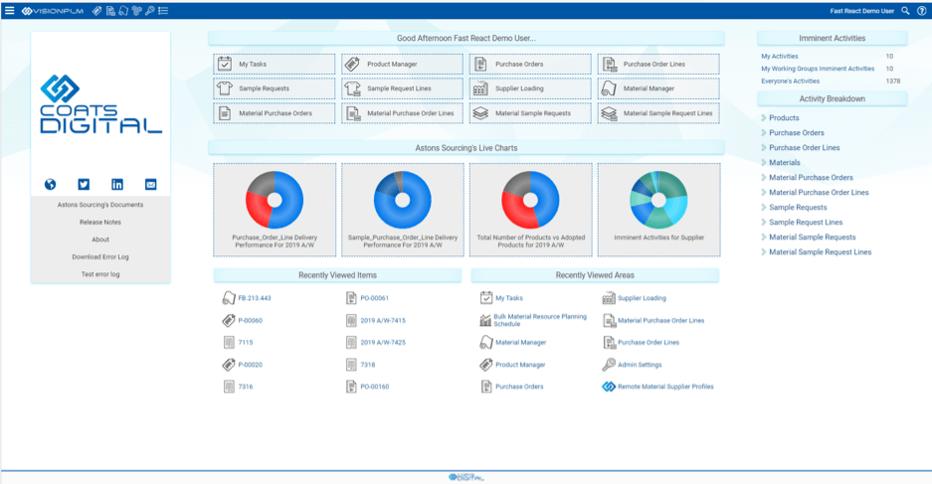Open Sample_Purchase_Order_Line Delivery Performance chart
The height and width of the screenshot is (484, 932).
pyautogui.click(x=403, y=210)
